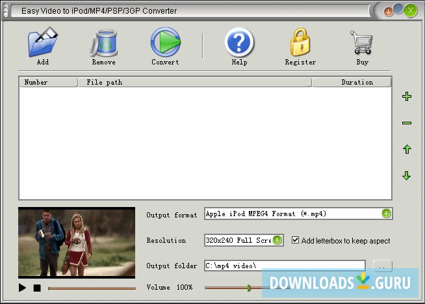Stop the video preview playback
This screenshot has width=425, height=304.
[37, 288]
